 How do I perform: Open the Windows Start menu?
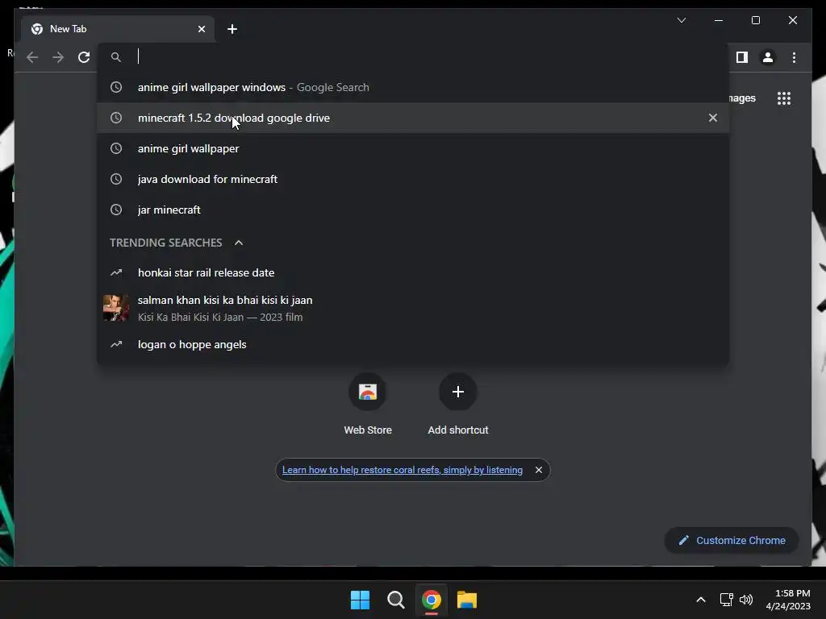[x=361, y=600]
